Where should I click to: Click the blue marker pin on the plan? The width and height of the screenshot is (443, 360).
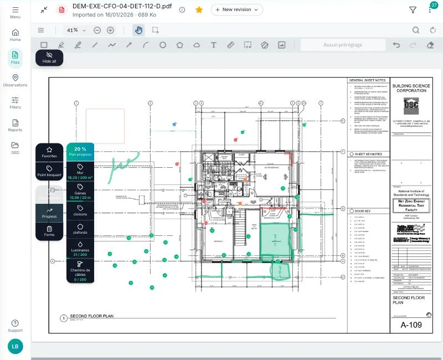click(174, 124)
